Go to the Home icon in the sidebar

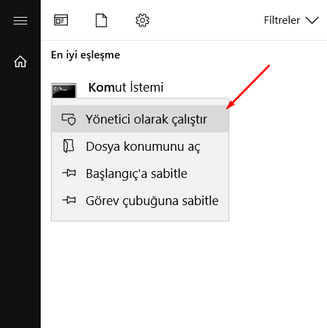pyautogui.click(x=20, y=62)
